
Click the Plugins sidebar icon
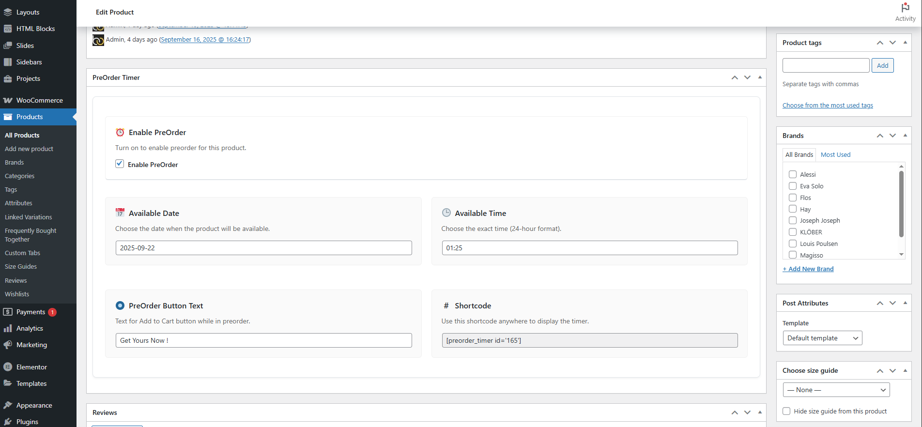point(8,422)
